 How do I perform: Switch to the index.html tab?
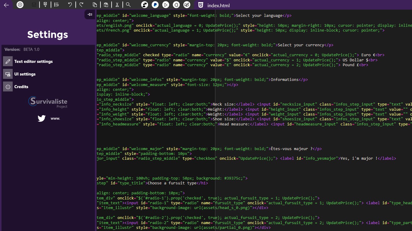[214, 5]
